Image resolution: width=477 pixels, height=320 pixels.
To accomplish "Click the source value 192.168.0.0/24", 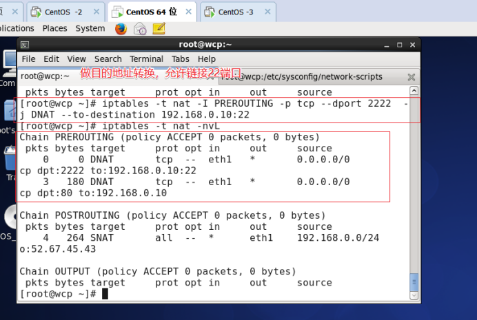I will pyautogui.click(x=338, y=238).
